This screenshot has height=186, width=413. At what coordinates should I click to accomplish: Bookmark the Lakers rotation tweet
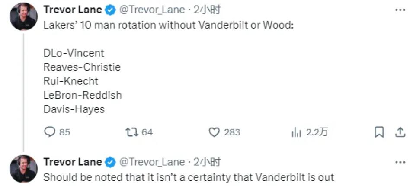pyautogui.click(x=379, y=131)
